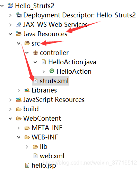Screen dimensions: 140x169
Task: Select the 'lib' folder label
Action: [x=44, y=146]
